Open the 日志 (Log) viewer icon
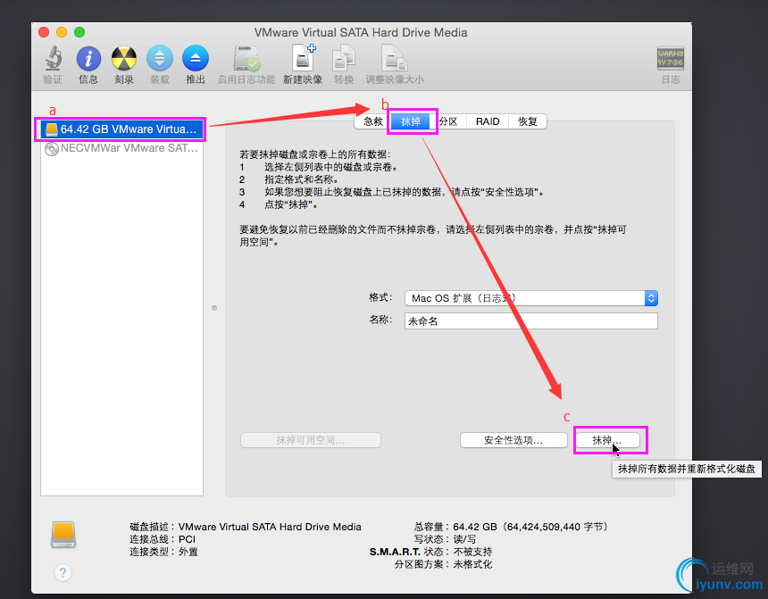 (671, 59)
